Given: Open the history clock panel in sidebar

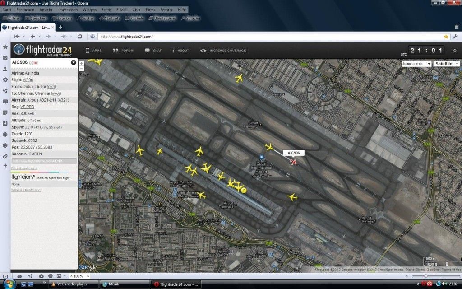Looking at the screenshot, I should pos(5,135).
